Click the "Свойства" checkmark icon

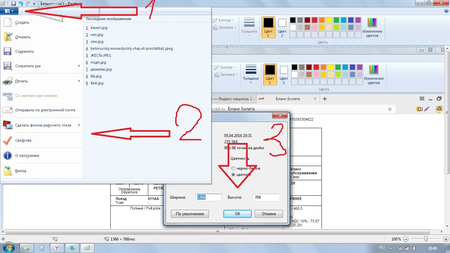pos(8,140)
